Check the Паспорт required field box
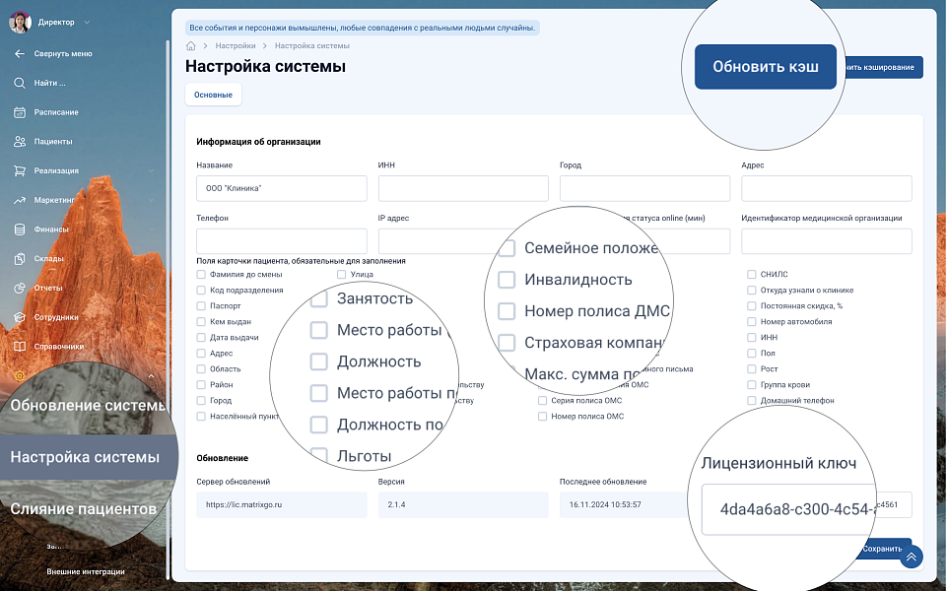The image size is (947, 591). point(201,306)
